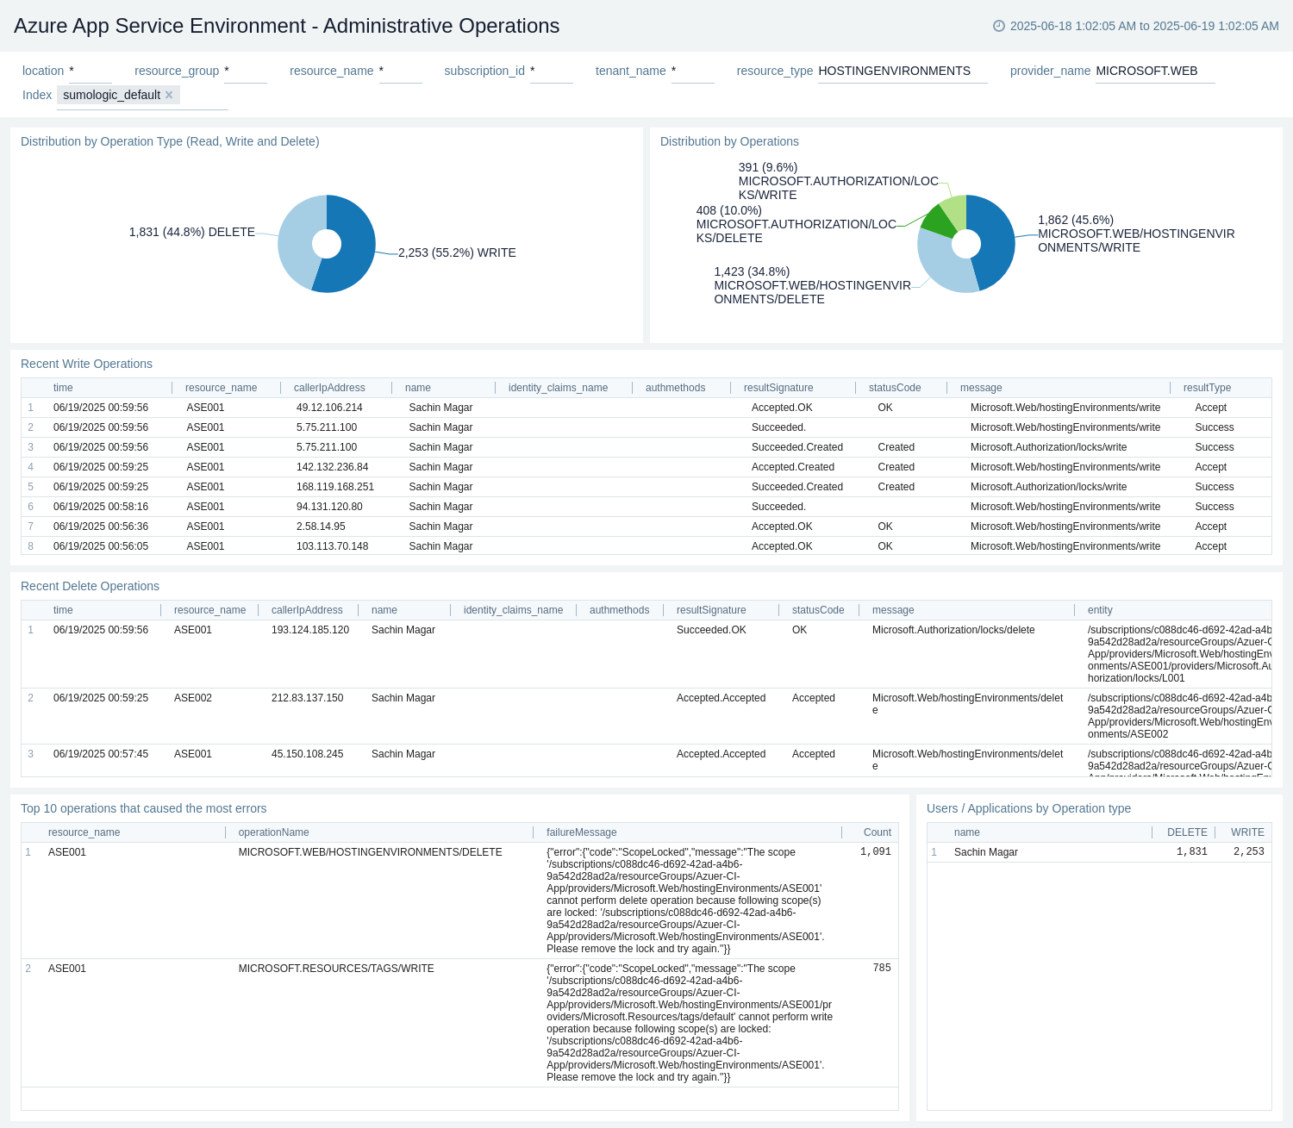Click IP address 168.119.168.251 cell

[x=335, y=487]
